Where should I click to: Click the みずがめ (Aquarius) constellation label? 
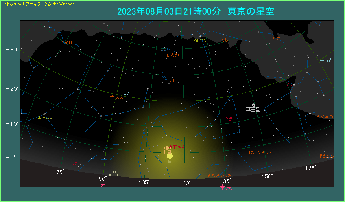[x=177, y=147]
